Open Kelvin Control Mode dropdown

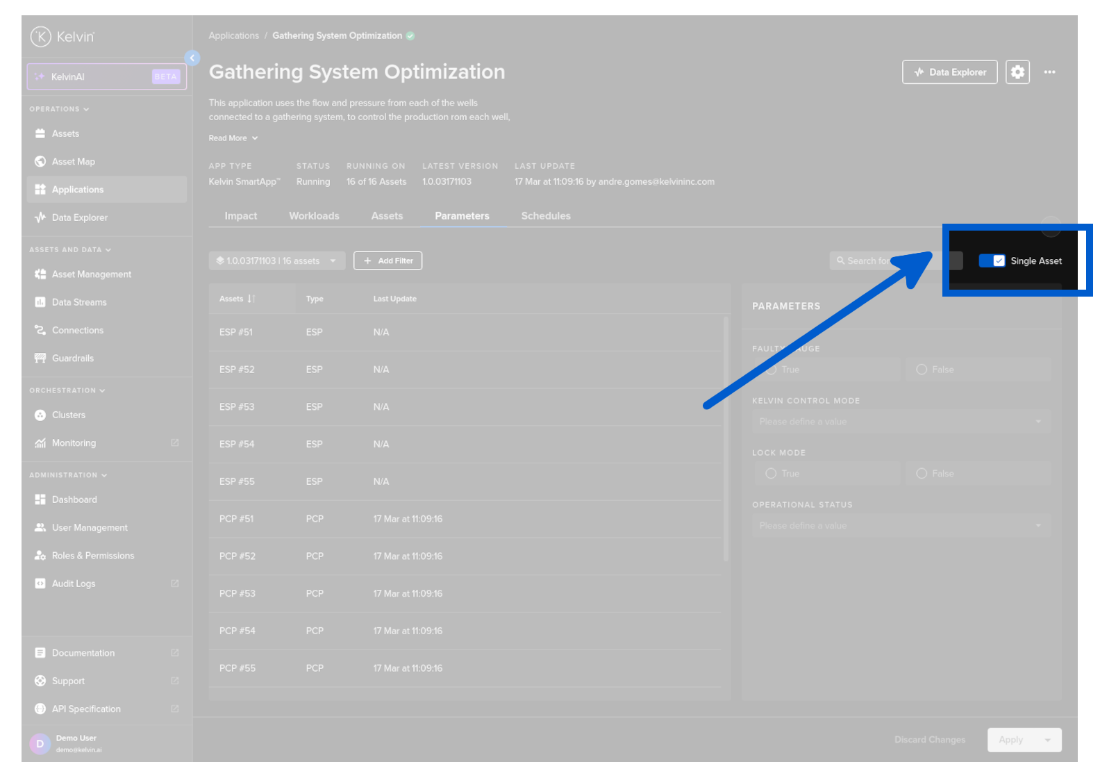coord(901,422)
